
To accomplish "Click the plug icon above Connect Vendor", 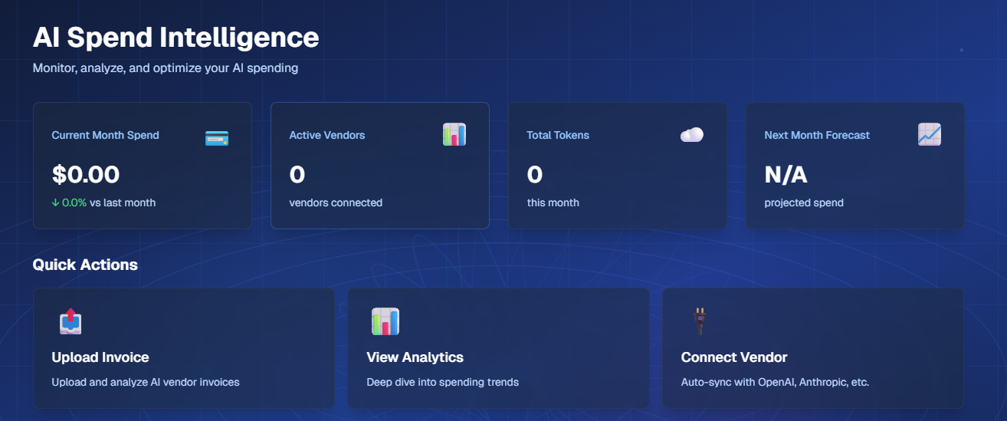I will (x=699, y=321).
